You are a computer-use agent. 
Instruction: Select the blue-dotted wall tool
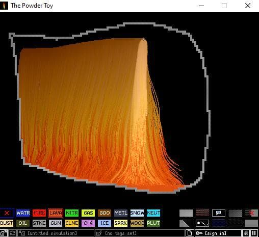point(219,223)
